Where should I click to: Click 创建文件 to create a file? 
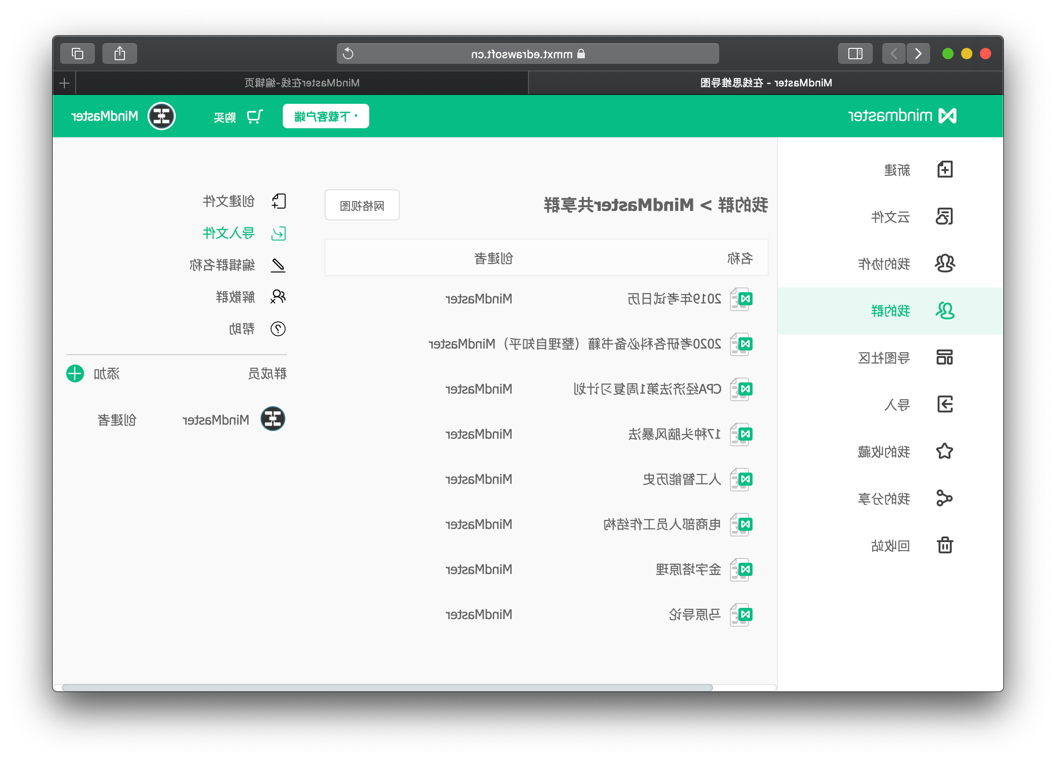pos(244,201)
